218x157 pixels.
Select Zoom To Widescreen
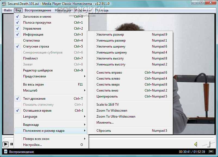pos(130,111)
